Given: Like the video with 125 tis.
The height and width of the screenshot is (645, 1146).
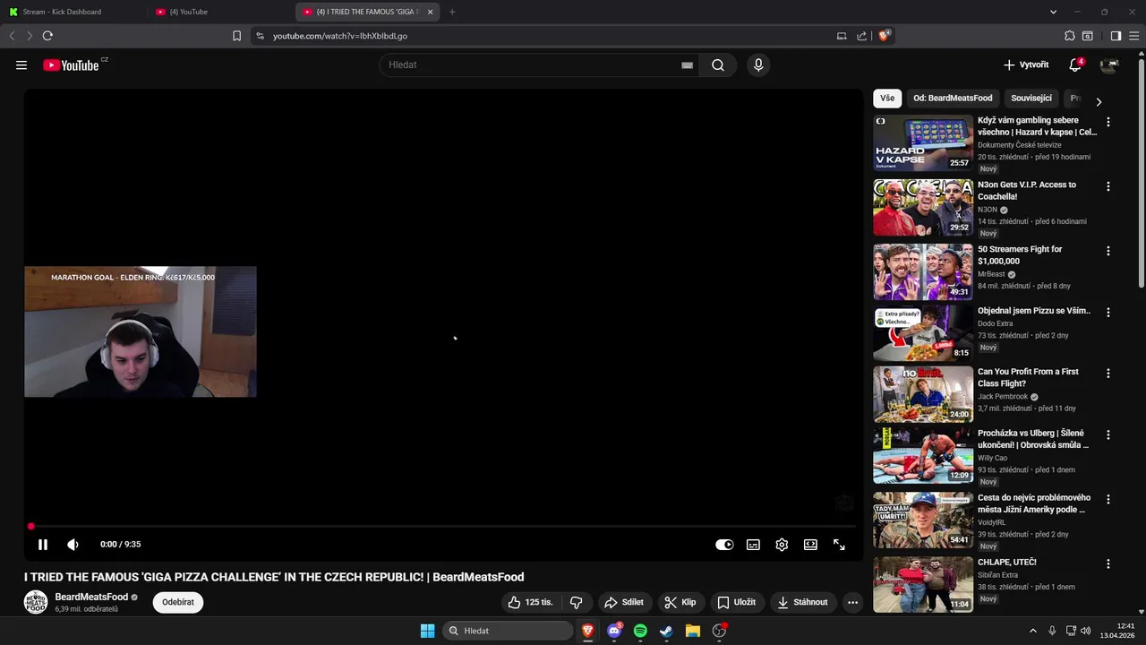Looking at the screenshot, I should [x=531, y=602].
